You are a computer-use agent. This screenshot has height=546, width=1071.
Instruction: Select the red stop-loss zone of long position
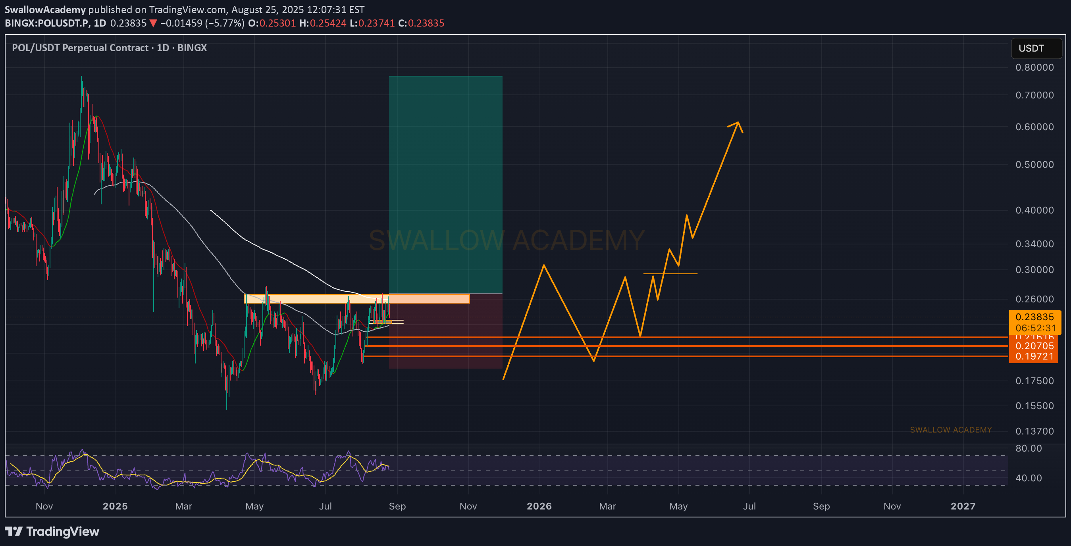pos(446,331)
